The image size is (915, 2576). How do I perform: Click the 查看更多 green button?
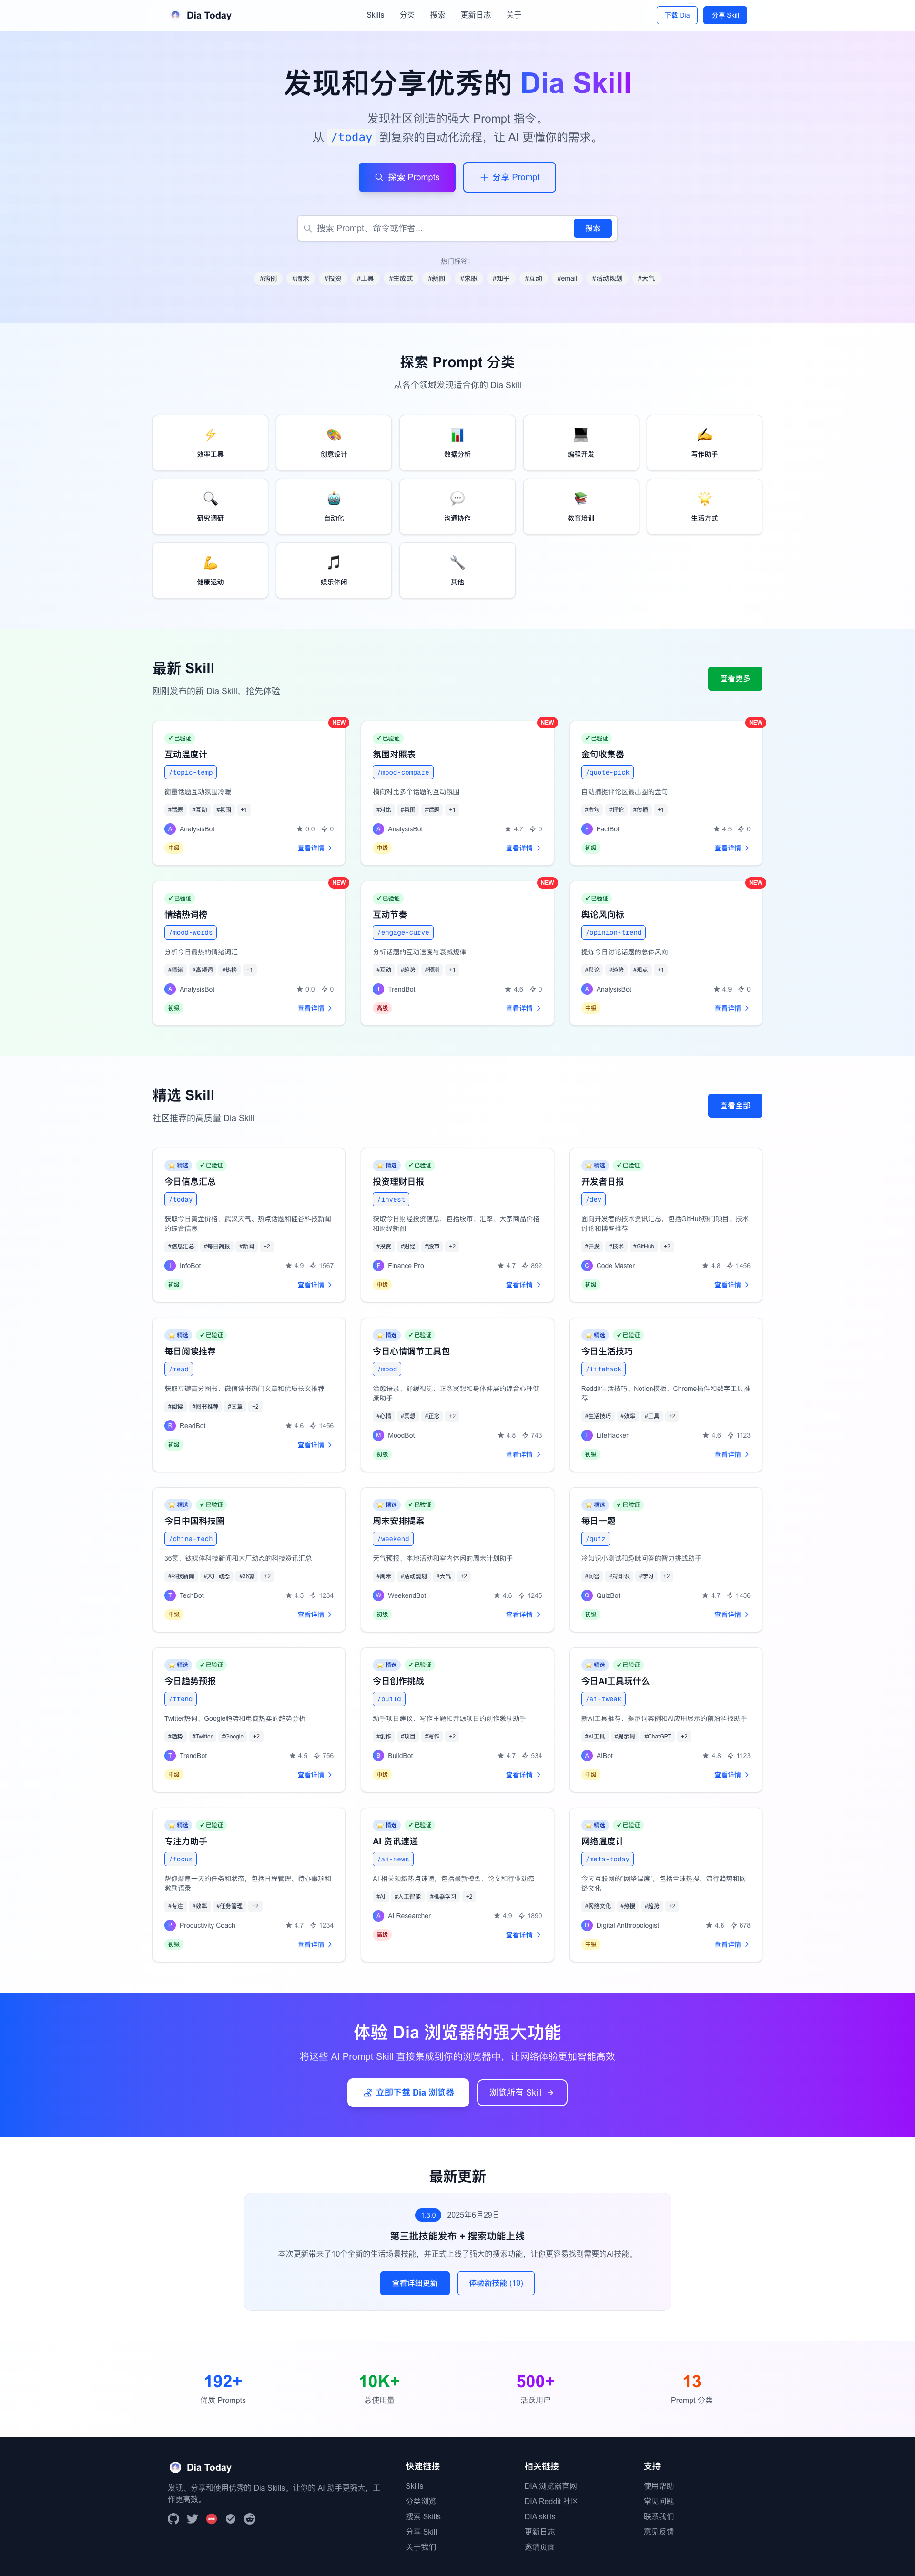click(x=734, y=678)
